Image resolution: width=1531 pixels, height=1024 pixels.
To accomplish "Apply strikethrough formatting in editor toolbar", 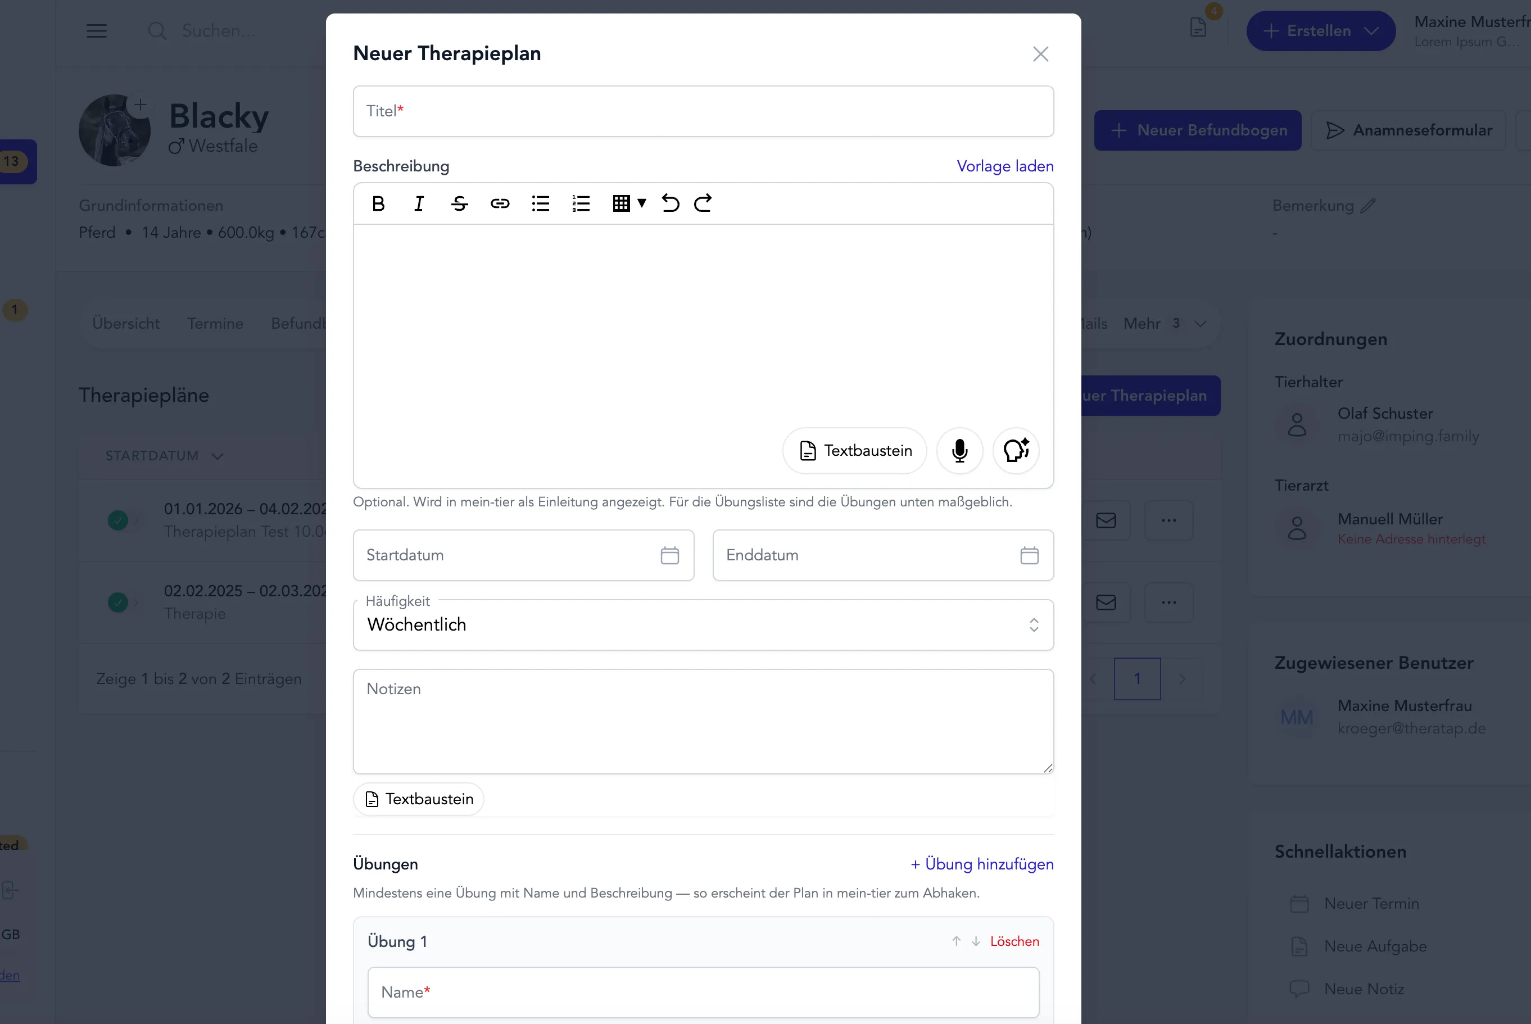I will [x=459, y=204].
